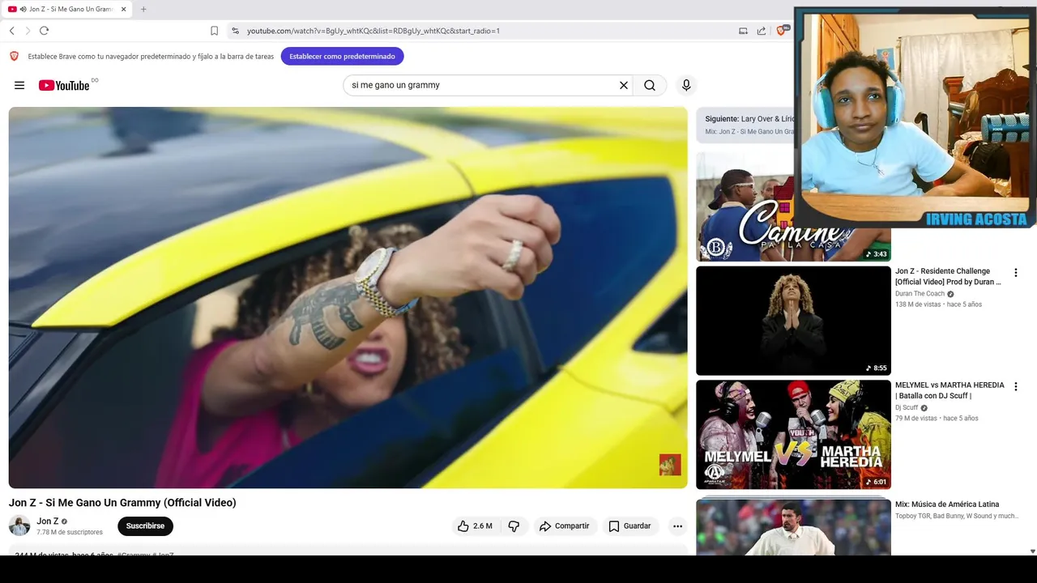Click picture-in-picture icon in address bar
Image resolution: width=1037 pixels, height=583 pixels.
[x=743, y=31]
